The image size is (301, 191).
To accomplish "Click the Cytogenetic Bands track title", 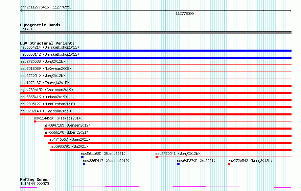I will pos(40,25).
